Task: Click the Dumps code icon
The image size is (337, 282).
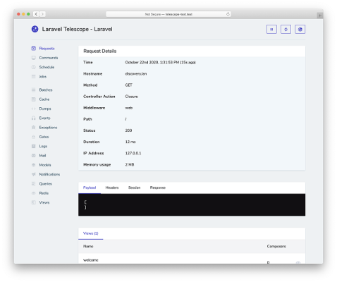Action: coord(34,109)
